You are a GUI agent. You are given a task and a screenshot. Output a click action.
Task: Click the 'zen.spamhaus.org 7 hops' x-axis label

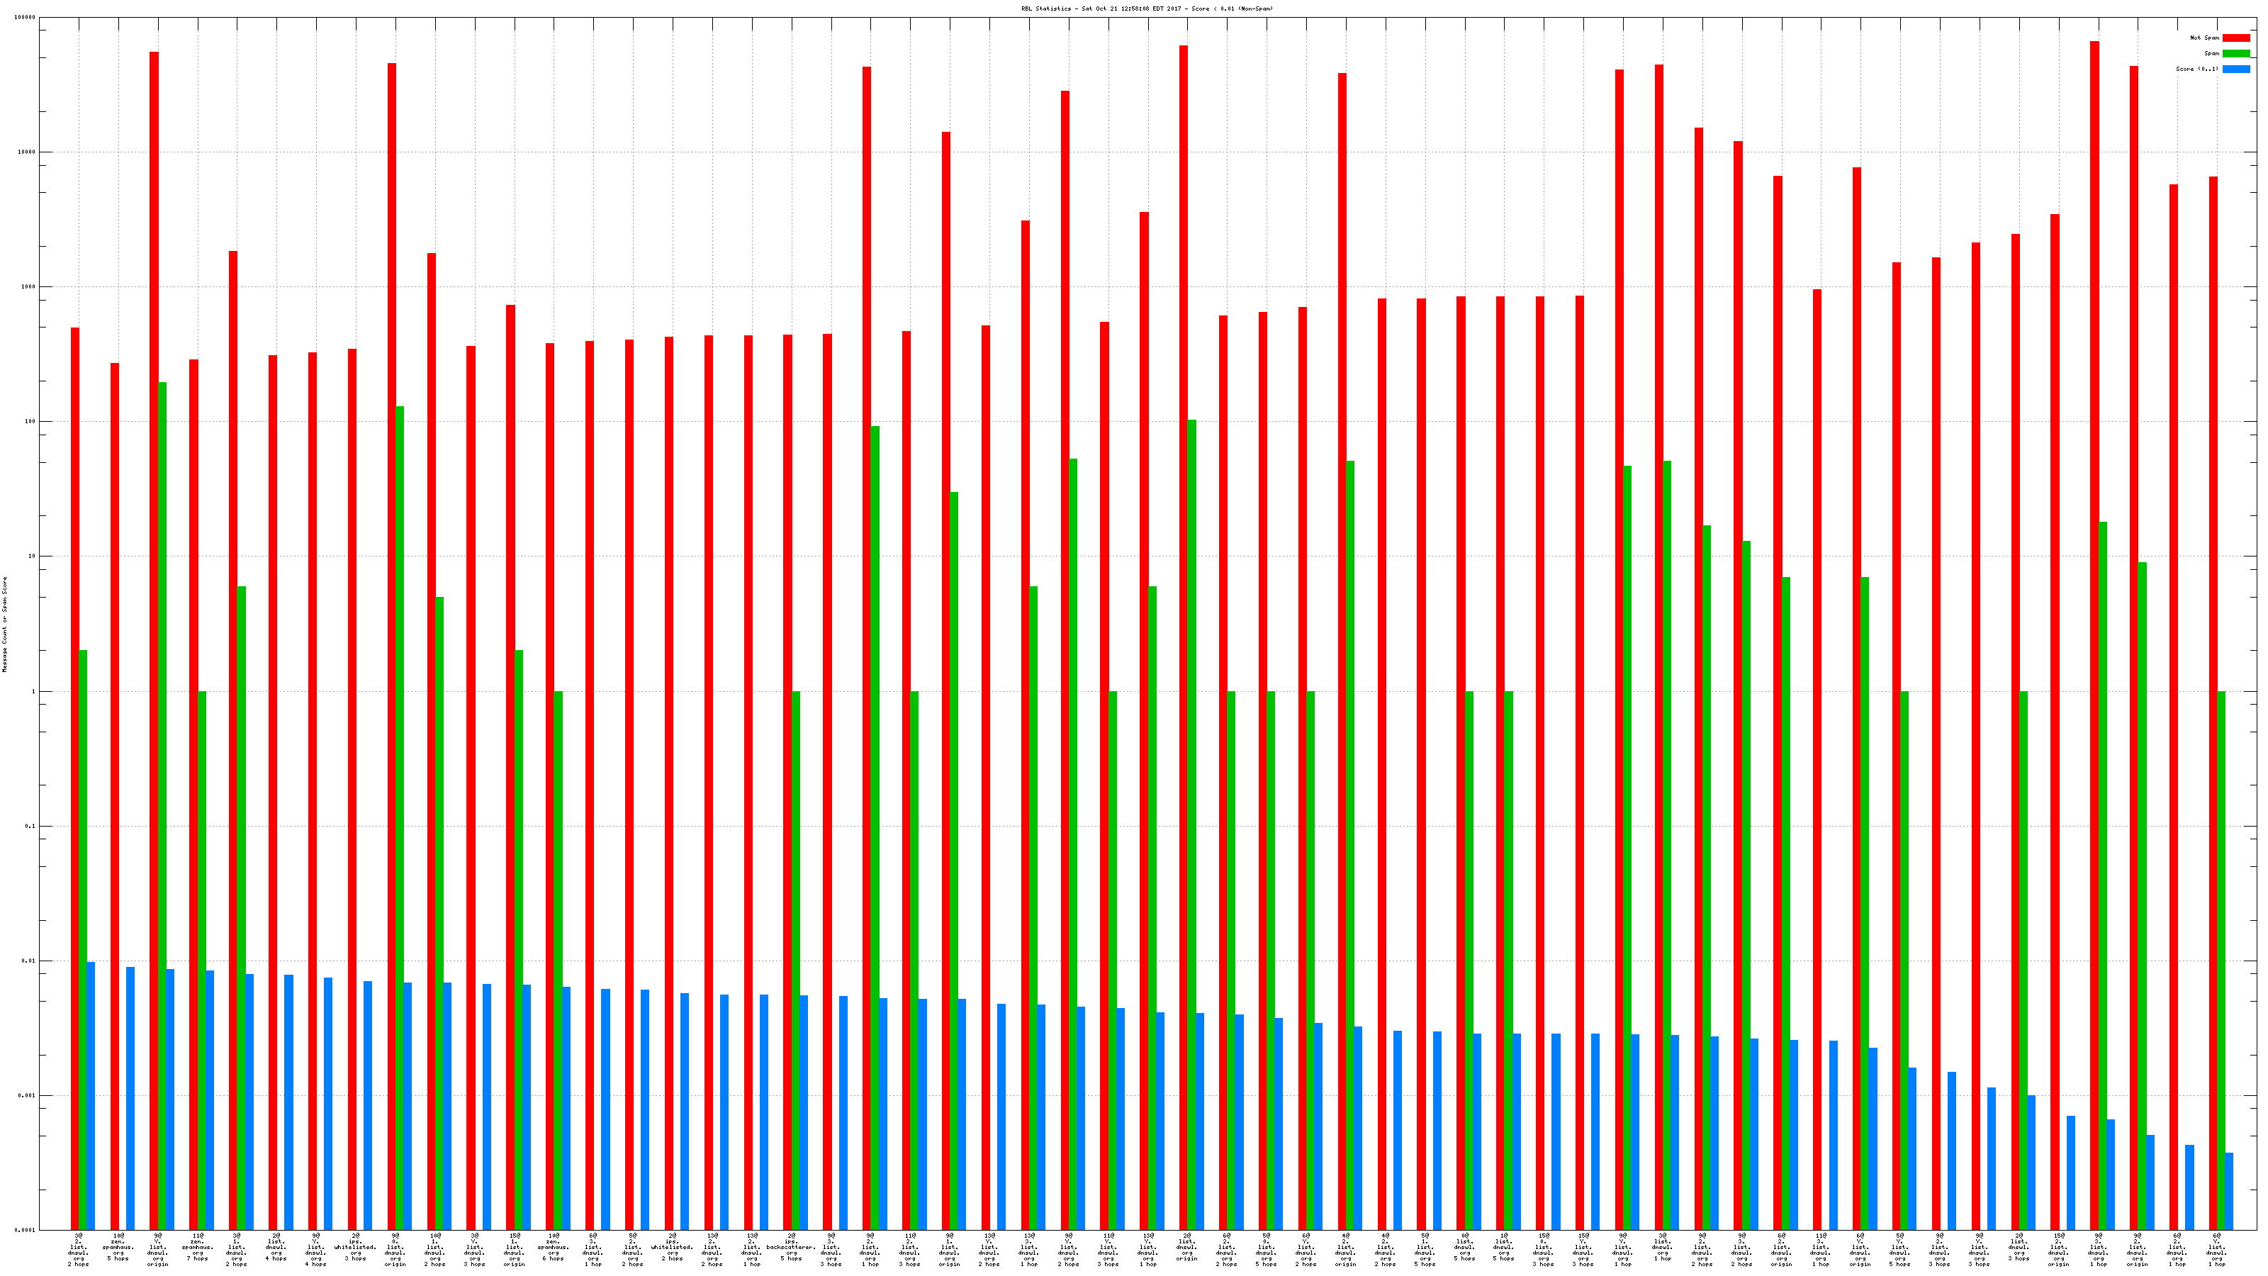[x=197, y=1247]
